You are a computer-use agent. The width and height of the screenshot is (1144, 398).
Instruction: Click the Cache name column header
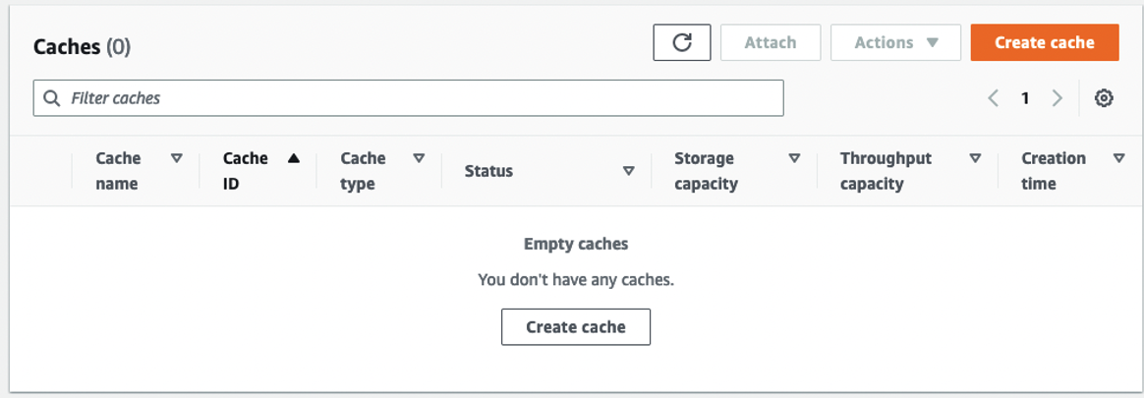pos(118,171)
